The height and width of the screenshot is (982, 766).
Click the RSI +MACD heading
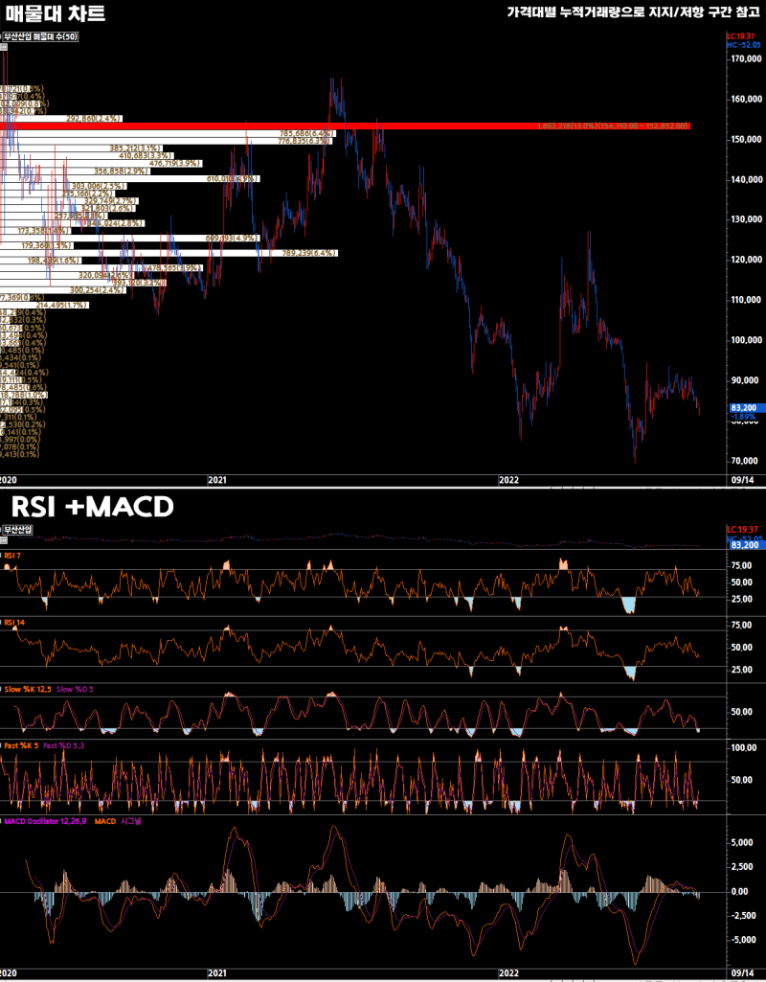pyautogui.click(x=92, y=507)
